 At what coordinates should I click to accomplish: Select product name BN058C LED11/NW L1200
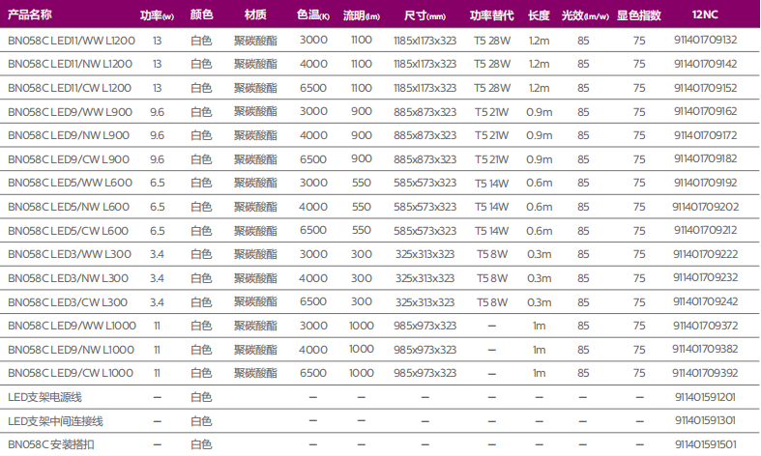pyautogui.click(x=70, y=64)
